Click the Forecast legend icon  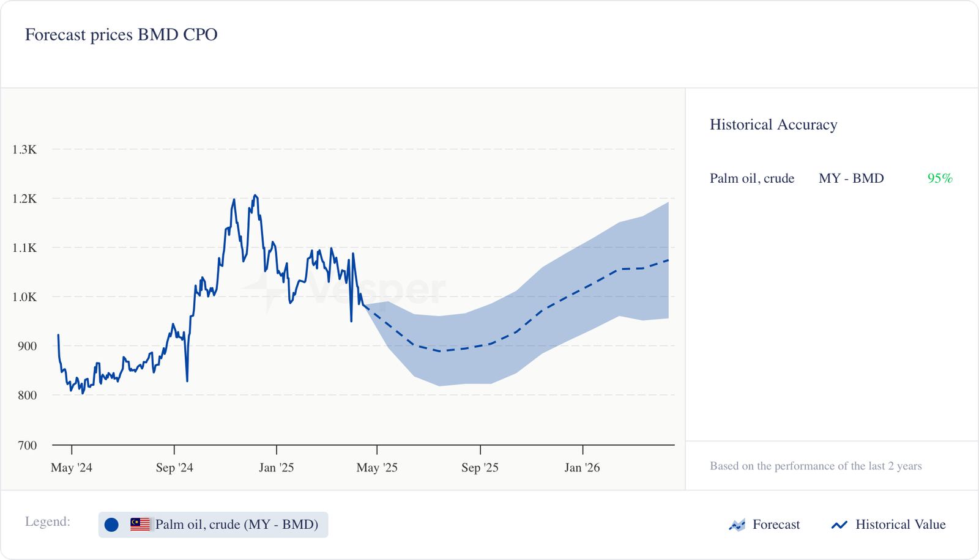pos(737,525)
